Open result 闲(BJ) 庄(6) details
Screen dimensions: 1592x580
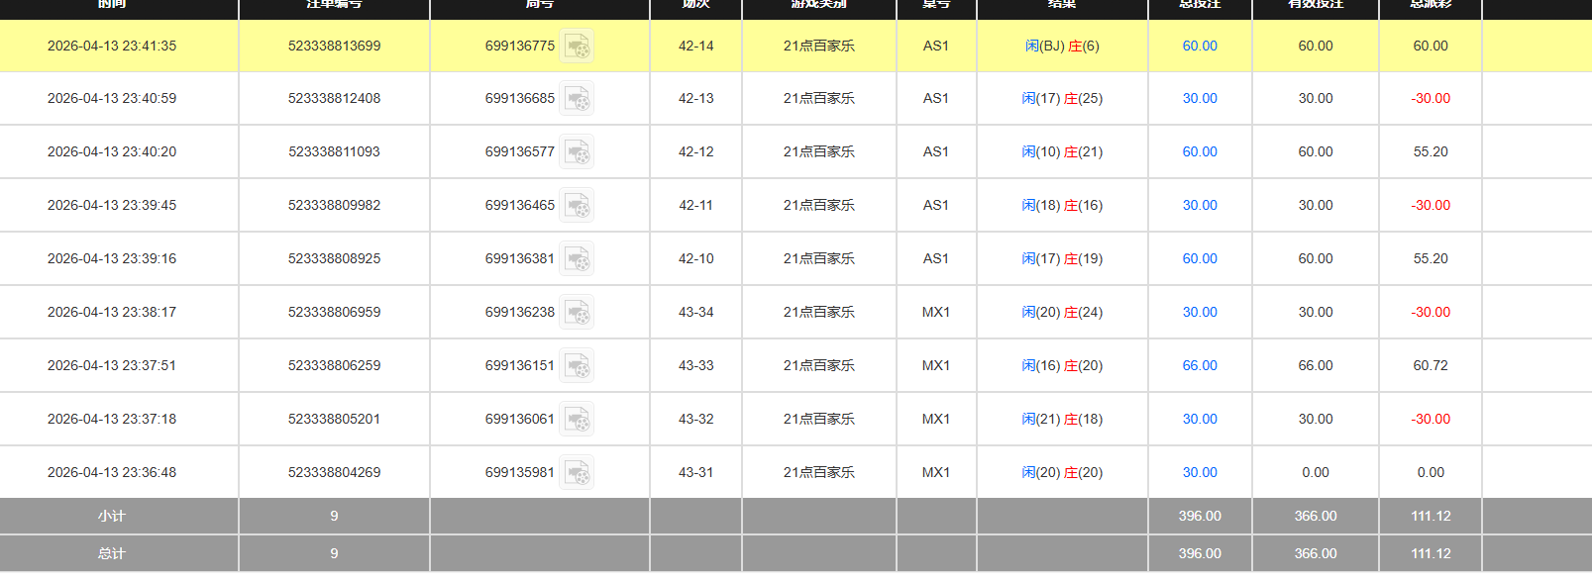1062,47
